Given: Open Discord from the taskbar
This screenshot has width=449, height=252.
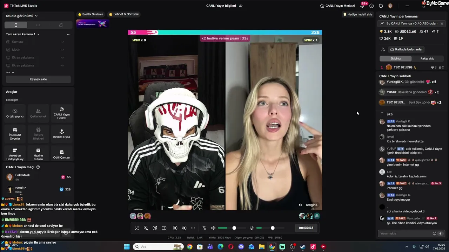Looking at the screenshot, I should click(241, 247).
